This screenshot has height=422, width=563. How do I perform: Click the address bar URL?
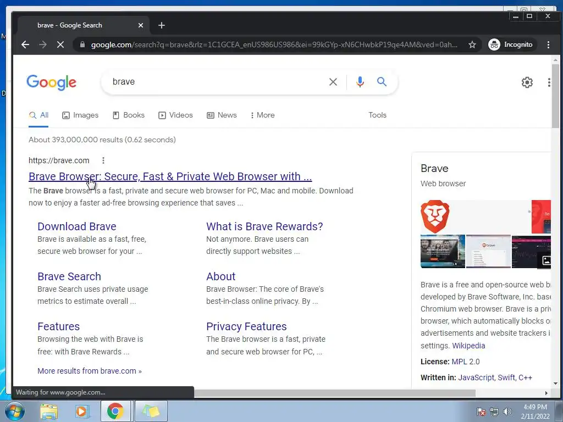[x=274, y=45]
